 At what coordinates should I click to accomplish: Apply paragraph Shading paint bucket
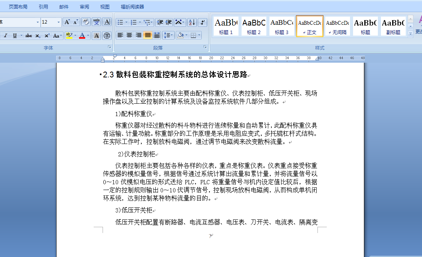180,35
